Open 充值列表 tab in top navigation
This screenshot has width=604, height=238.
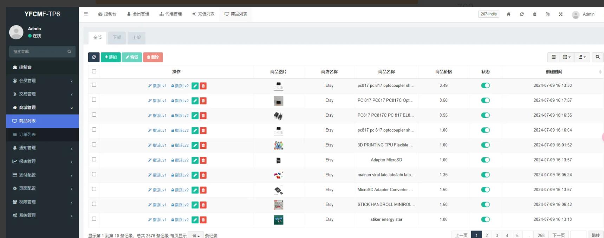[203, 14]
